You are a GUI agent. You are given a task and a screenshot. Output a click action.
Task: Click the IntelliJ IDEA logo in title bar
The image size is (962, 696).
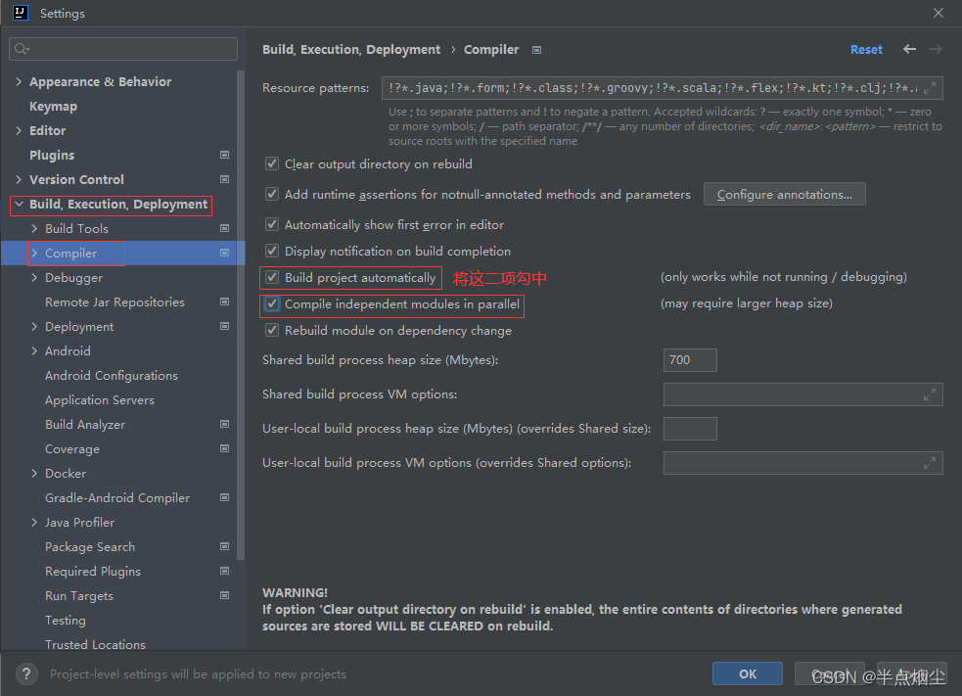tap(21, 13)
